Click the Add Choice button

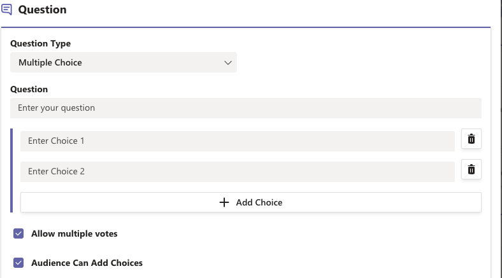coord(251,202)
